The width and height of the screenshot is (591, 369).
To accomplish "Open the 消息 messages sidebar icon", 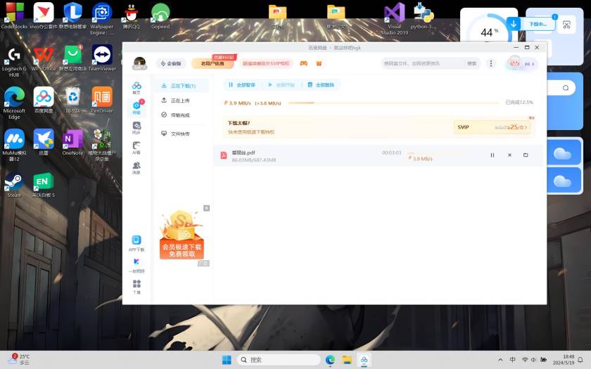I will point(136,168).
